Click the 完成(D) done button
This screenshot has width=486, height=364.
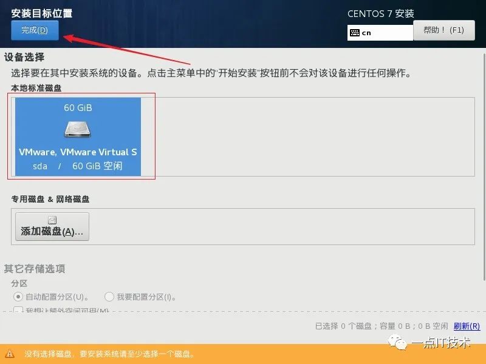tap(35, 30)
